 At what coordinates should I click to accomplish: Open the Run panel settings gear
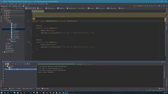click(x=162, y=62)
